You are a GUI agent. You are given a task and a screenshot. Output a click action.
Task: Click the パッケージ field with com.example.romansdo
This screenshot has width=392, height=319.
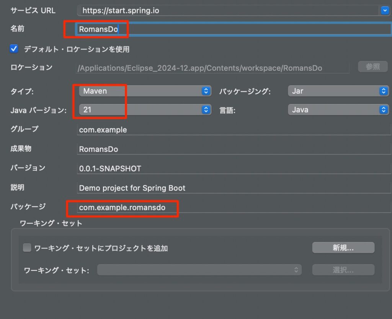tap(234, 207)
